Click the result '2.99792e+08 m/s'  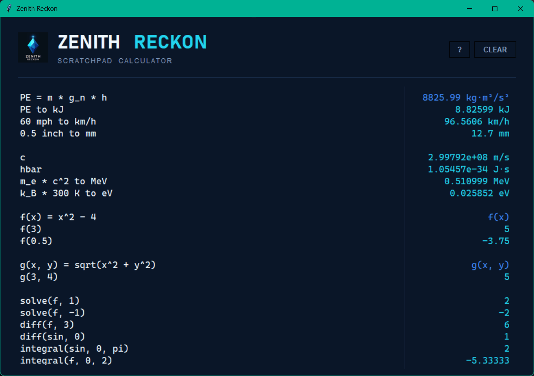469,157
